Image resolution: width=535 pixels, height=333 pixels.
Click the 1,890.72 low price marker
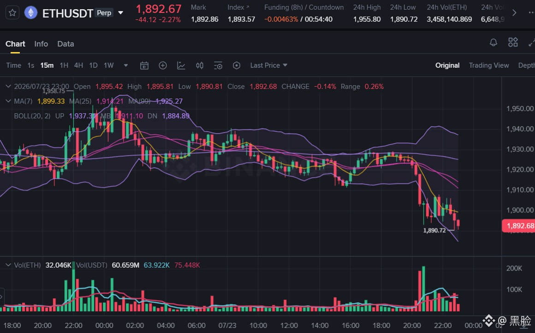pyautogui.click(x=434, y=230)
